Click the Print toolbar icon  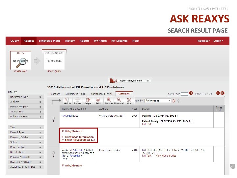(x=98, y=101)
